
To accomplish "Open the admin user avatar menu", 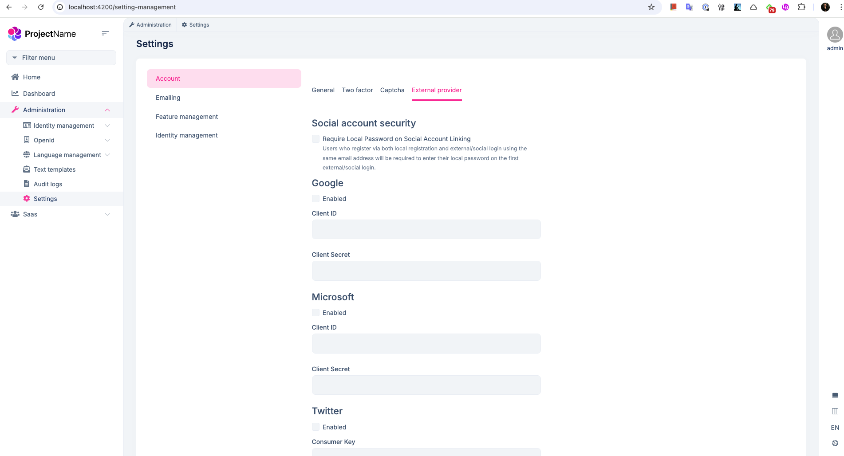I will 835,35.
